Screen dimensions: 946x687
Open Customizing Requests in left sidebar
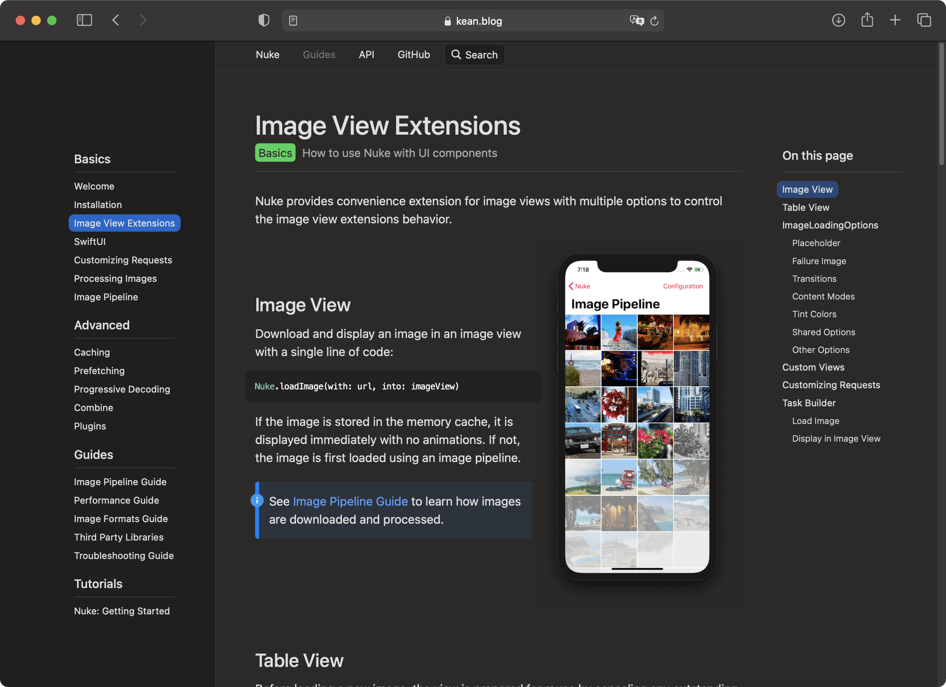123,260
